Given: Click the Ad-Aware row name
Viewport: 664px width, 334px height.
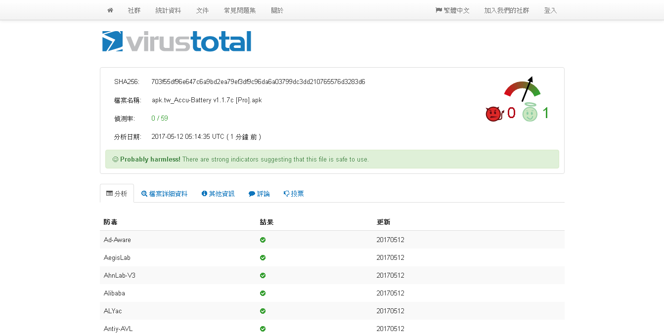Looking at the screenshot, I should coord(117,240).
